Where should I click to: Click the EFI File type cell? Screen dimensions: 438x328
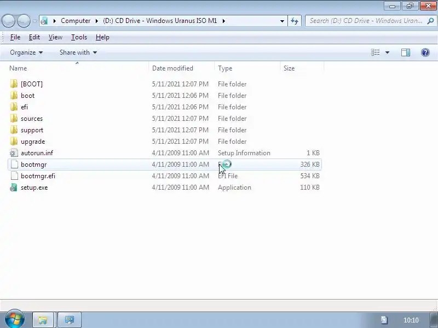pos(228,176)
